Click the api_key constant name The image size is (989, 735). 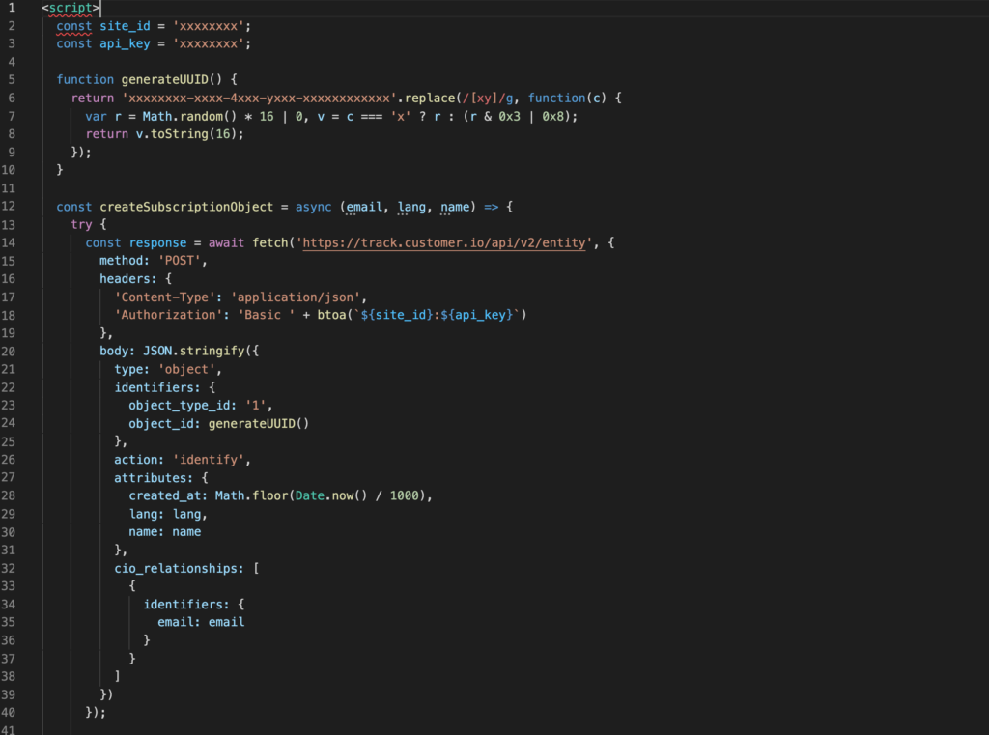coord(125,44)
